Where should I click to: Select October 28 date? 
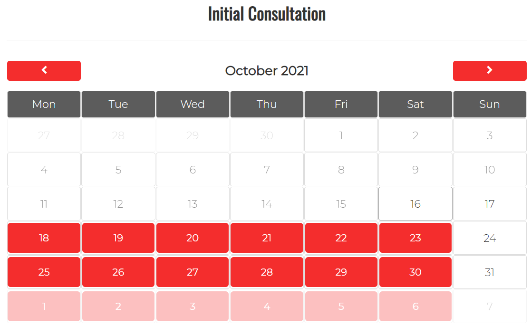267,272
